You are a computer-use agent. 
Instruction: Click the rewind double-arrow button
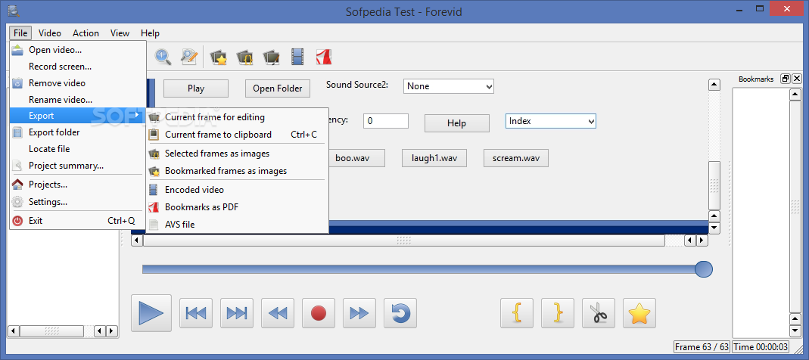coord(278,313)
